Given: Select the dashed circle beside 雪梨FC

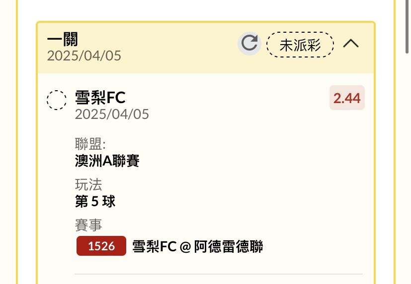Looking at the screenshot, I should point(56,100).
